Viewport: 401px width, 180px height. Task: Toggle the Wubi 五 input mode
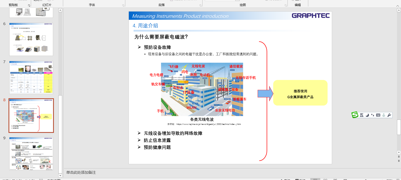(361, 115)
